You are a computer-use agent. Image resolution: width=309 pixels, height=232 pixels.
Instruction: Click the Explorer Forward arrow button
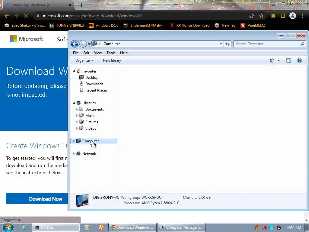[x=83, y=44]
